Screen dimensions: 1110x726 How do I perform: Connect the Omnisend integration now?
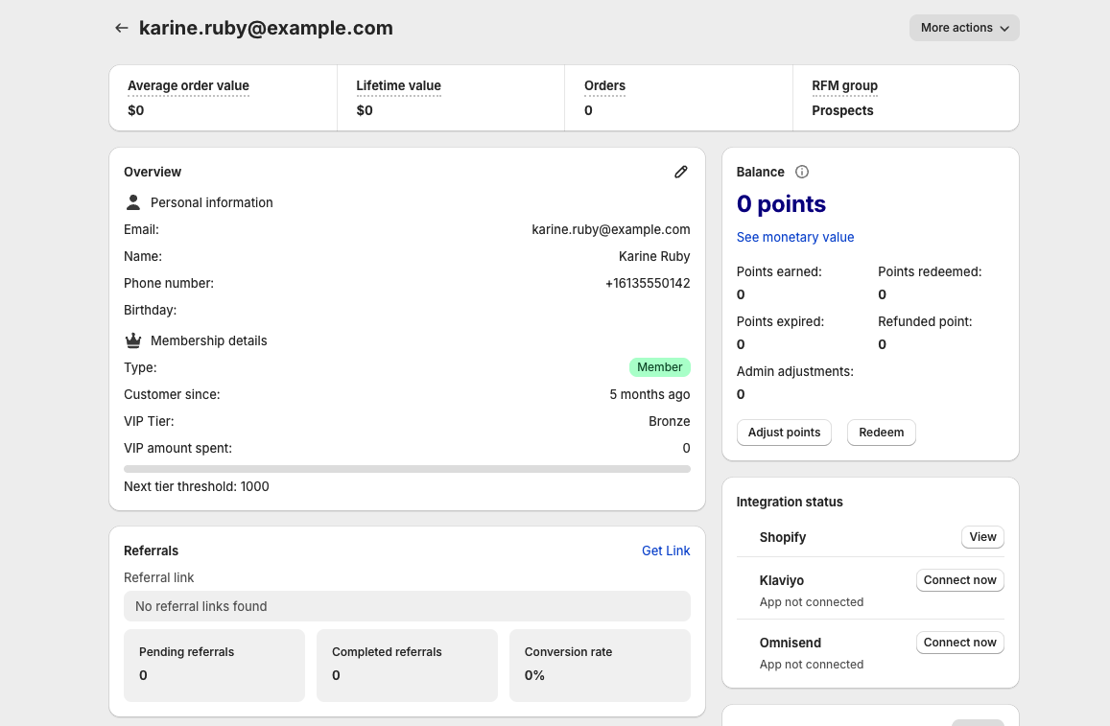click(x=959, y=643)
